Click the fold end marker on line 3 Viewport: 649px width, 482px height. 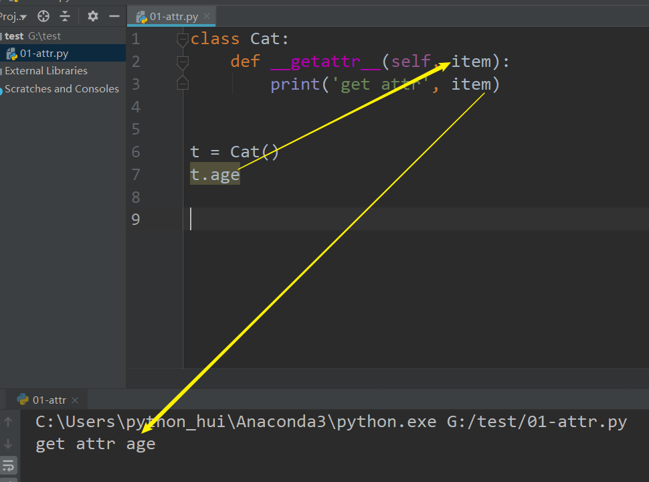pos(183,84)
